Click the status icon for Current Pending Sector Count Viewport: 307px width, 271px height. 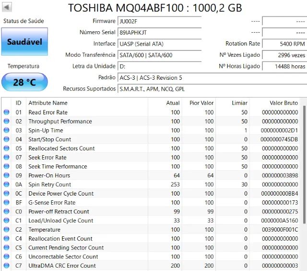click(x=6, y=247)
